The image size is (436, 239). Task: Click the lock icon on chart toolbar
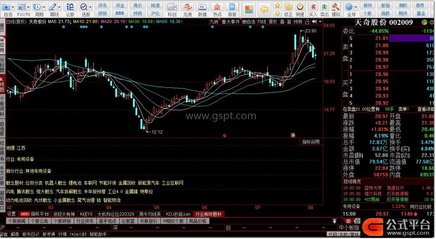click(x=307, y=22)
